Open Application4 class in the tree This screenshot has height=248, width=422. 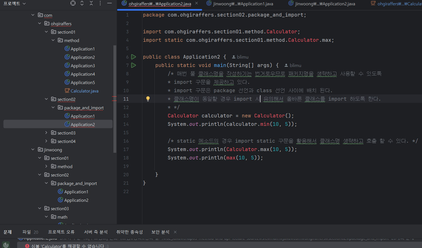point(79,74)
